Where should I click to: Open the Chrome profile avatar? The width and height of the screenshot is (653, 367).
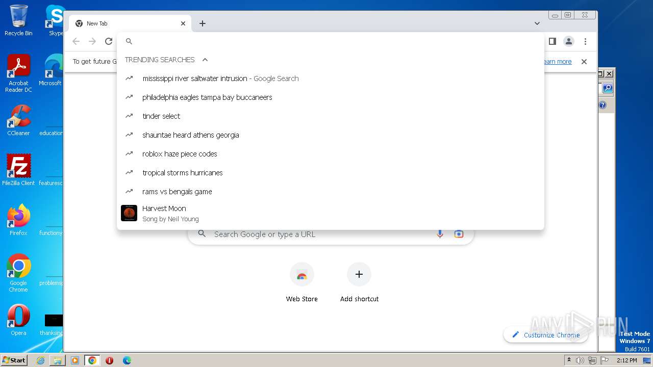coord(569,41)
